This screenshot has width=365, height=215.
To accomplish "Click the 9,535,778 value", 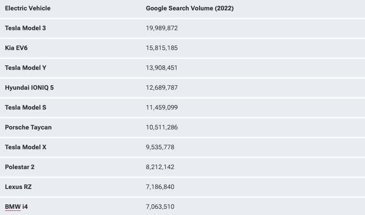I will click(x=160, y=147).
